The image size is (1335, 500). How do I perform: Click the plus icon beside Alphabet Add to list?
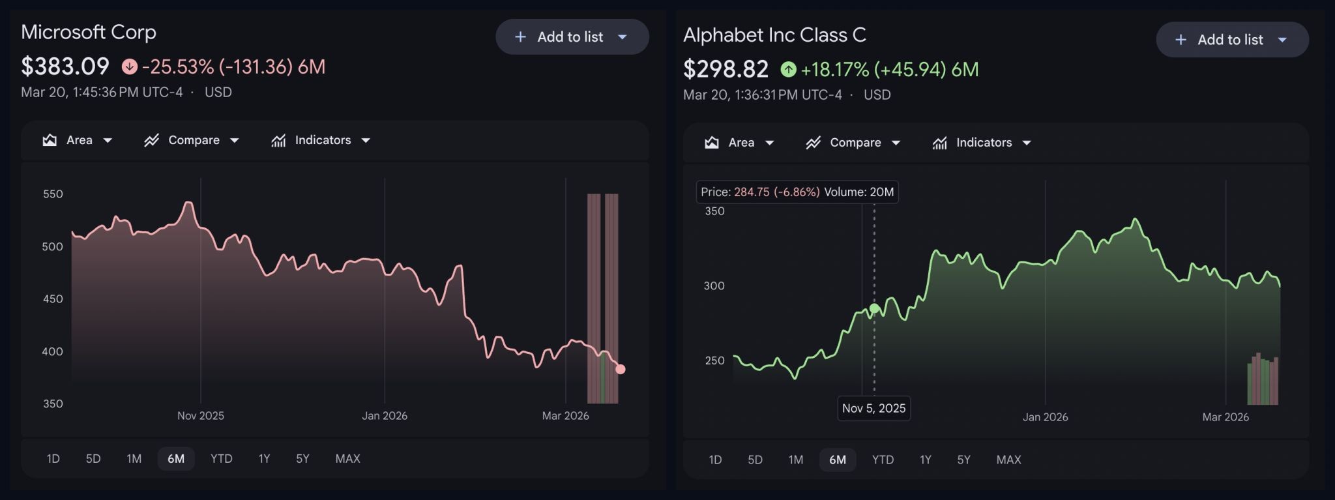tap(1181, 40)
